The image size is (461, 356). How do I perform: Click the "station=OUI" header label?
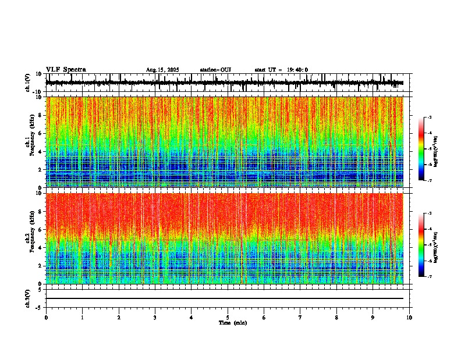(x=215, y=70)
